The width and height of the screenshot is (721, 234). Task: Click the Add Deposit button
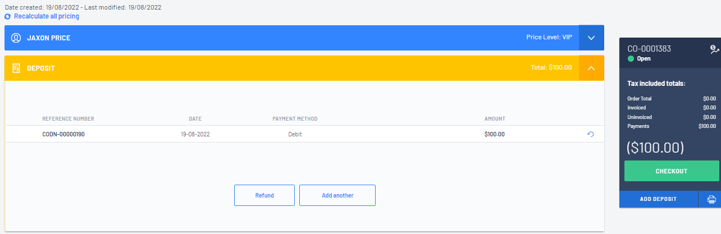(658, 199)
